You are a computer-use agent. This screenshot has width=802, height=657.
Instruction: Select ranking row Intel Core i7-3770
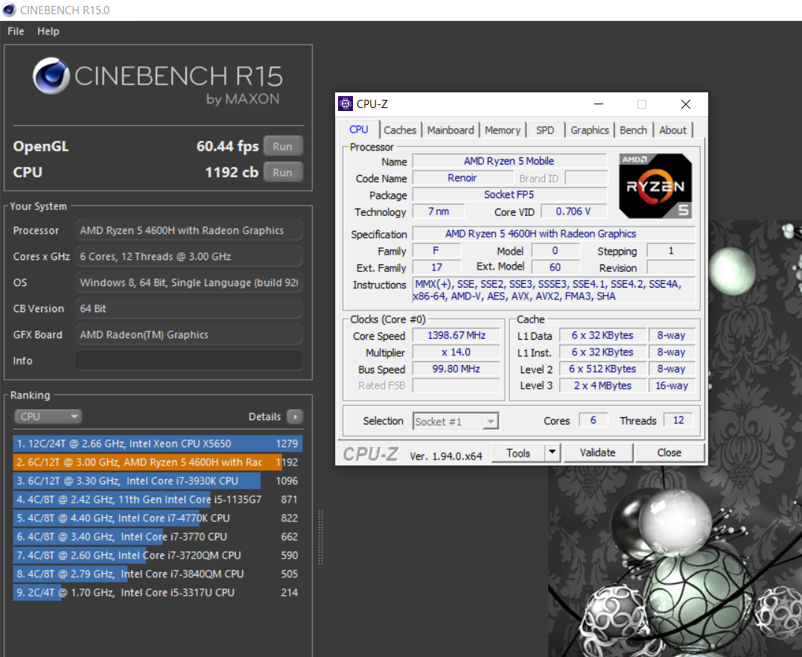click(158, 537)
